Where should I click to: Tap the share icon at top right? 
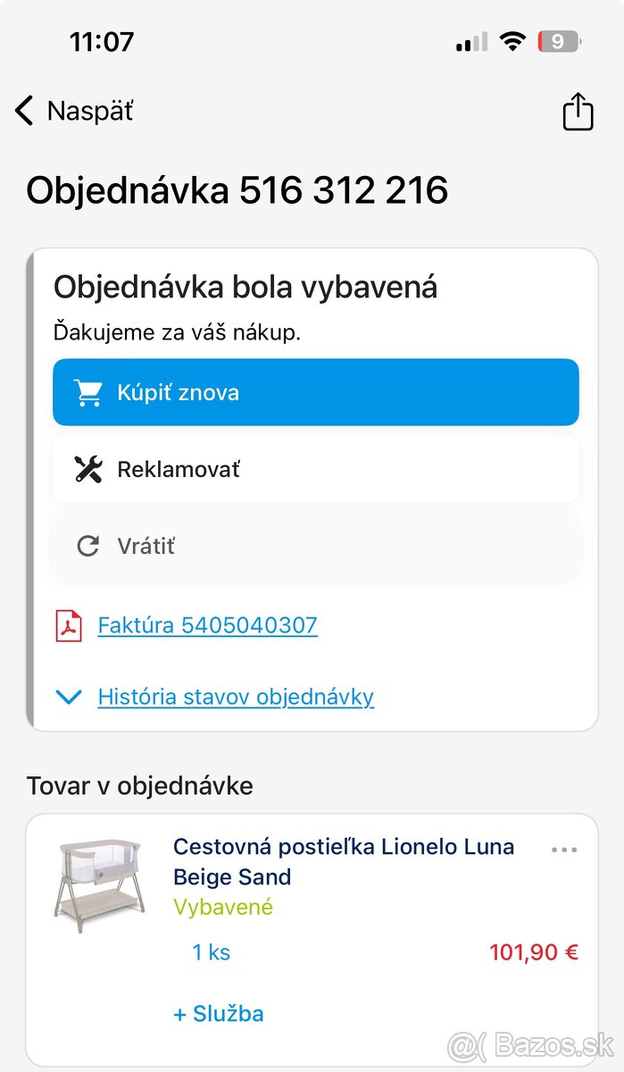coord(578,111)
